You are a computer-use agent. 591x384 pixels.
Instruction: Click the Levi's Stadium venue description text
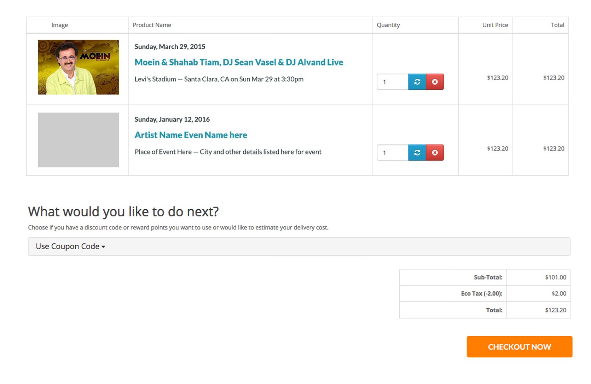pyautogui.click(x=219, y=79)
